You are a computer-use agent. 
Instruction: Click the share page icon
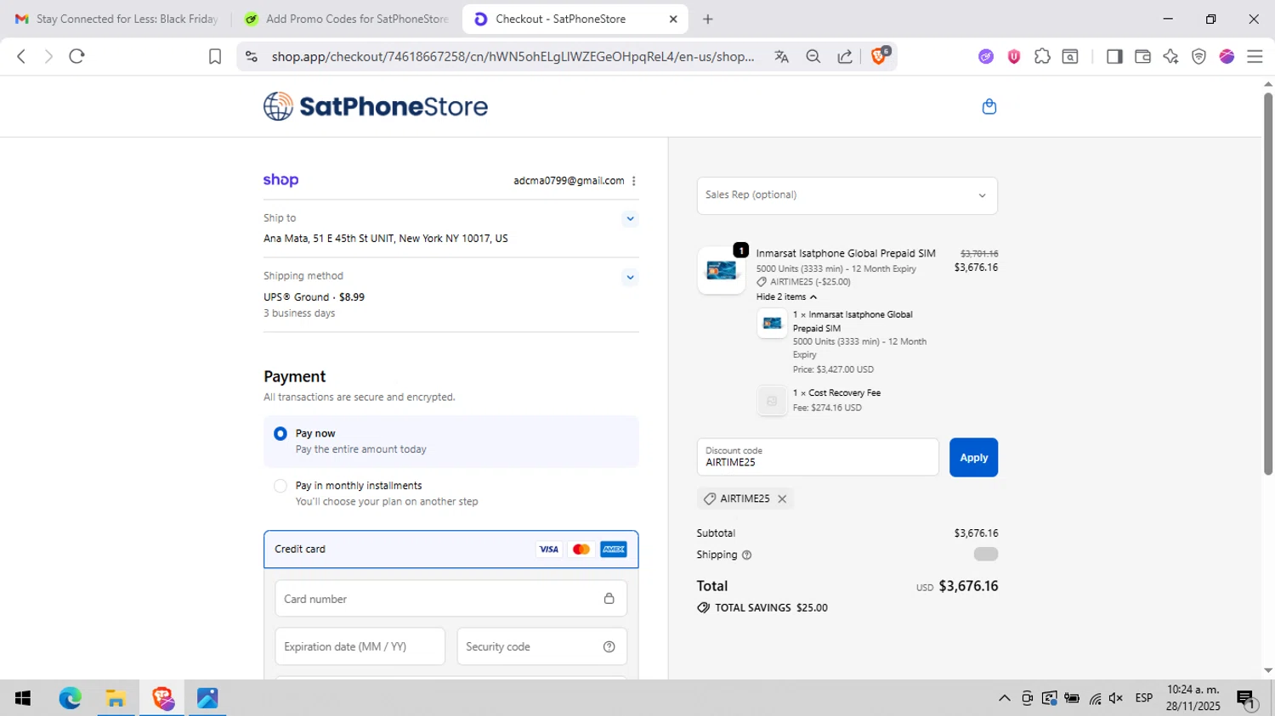[x=845, y=56]
